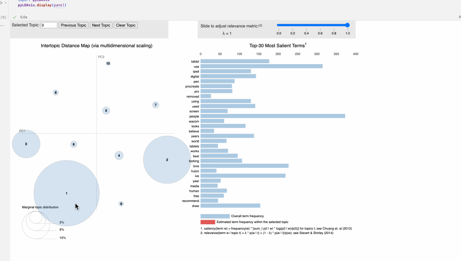Click the blue overall term frequency legend swatch

tap(215, 216)
